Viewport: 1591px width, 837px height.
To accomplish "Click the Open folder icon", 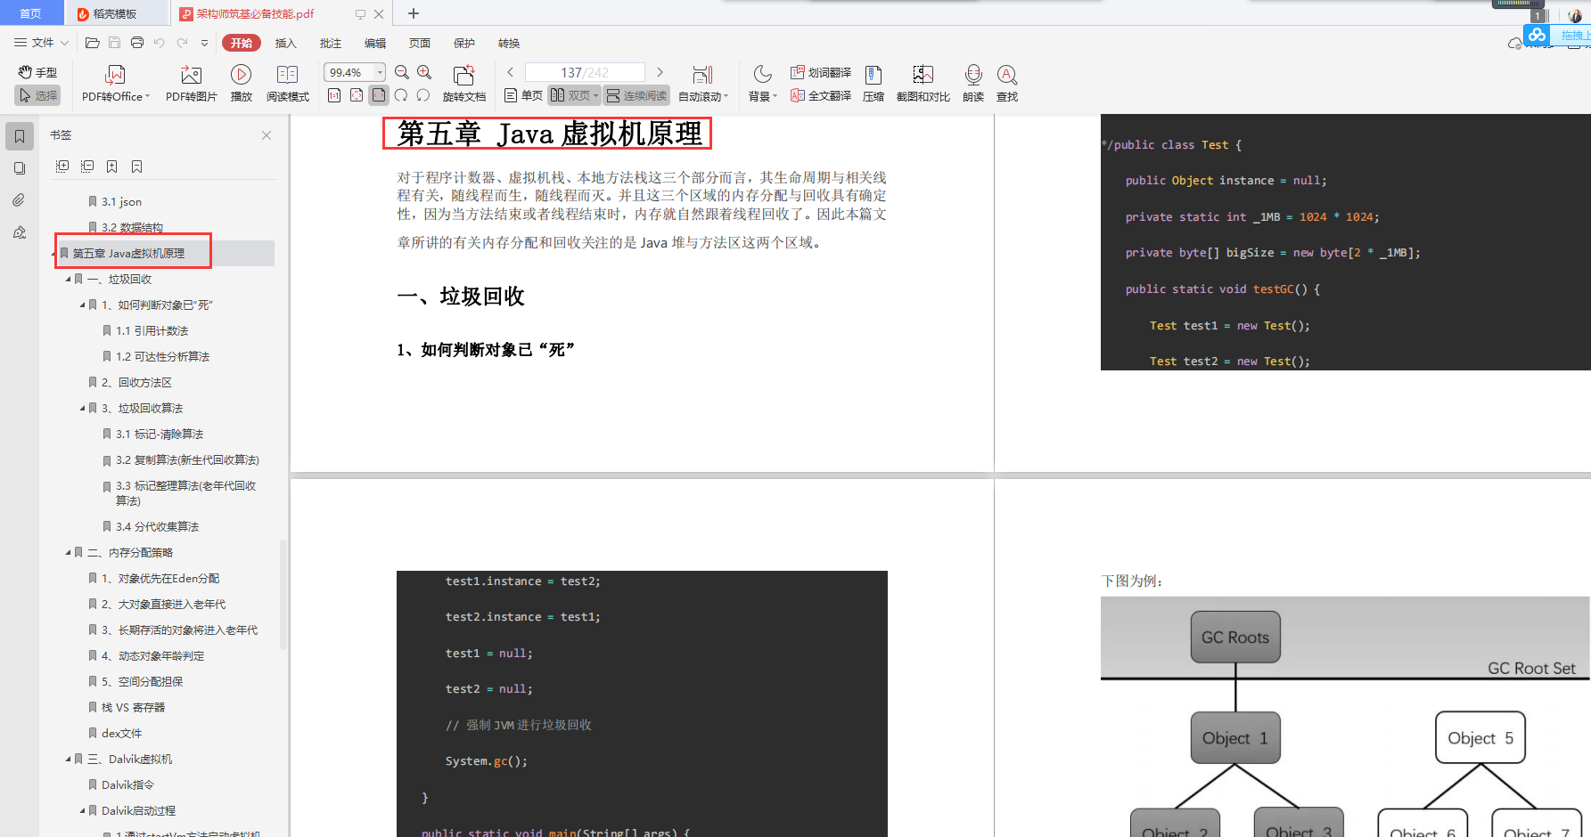I will [x=92, y=43].
